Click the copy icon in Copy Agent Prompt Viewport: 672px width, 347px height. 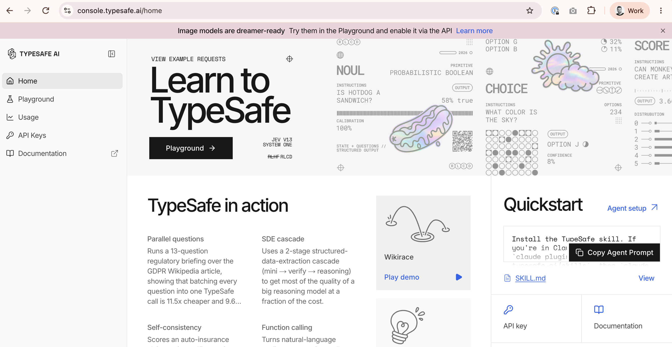click(x=579, y=252)
